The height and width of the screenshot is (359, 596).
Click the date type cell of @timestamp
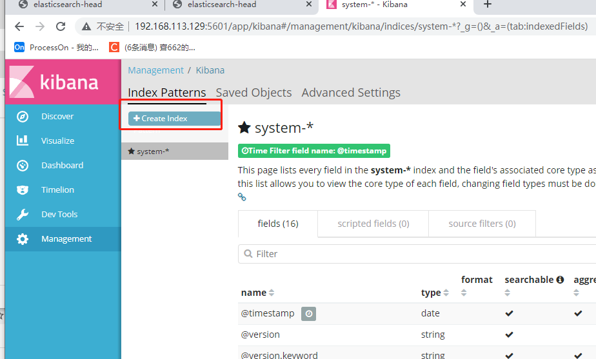(430, 313)
